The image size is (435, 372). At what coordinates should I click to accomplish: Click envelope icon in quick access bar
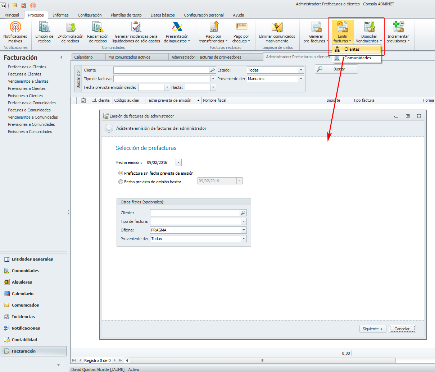[14, 5]
